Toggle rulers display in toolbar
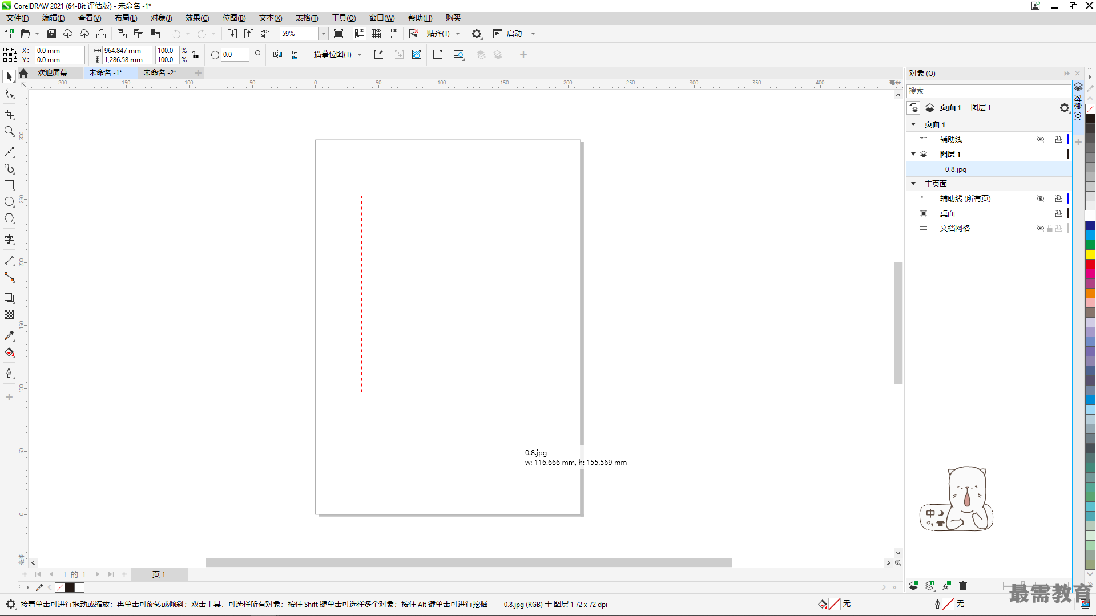Screen dimensions: 1096x616 (x=360, y=34)
